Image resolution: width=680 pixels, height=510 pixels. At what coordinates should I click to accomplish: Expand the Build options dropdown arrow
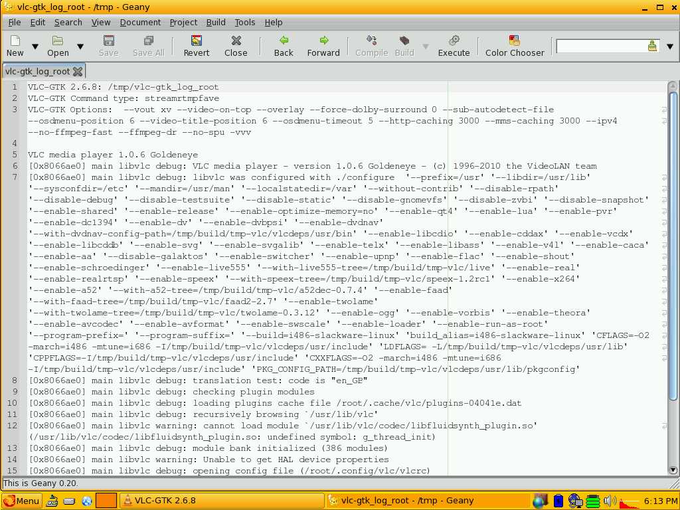(426, 46)
